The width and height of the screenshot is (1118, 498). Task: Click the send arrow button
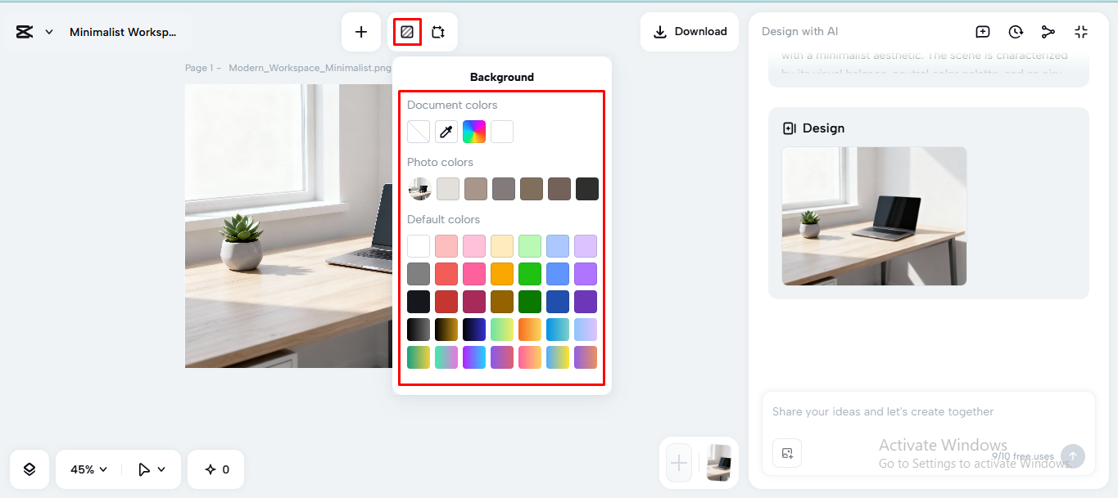pyautogui.click(x=1073, y=456)
